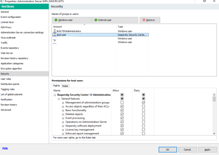Switch to the Roles tab
The width and height of the screenshot is (219, 155).
pyautogui.click(x=65, y=86)
